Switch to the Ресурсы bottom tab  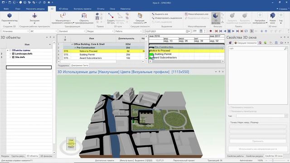(5, 156)
